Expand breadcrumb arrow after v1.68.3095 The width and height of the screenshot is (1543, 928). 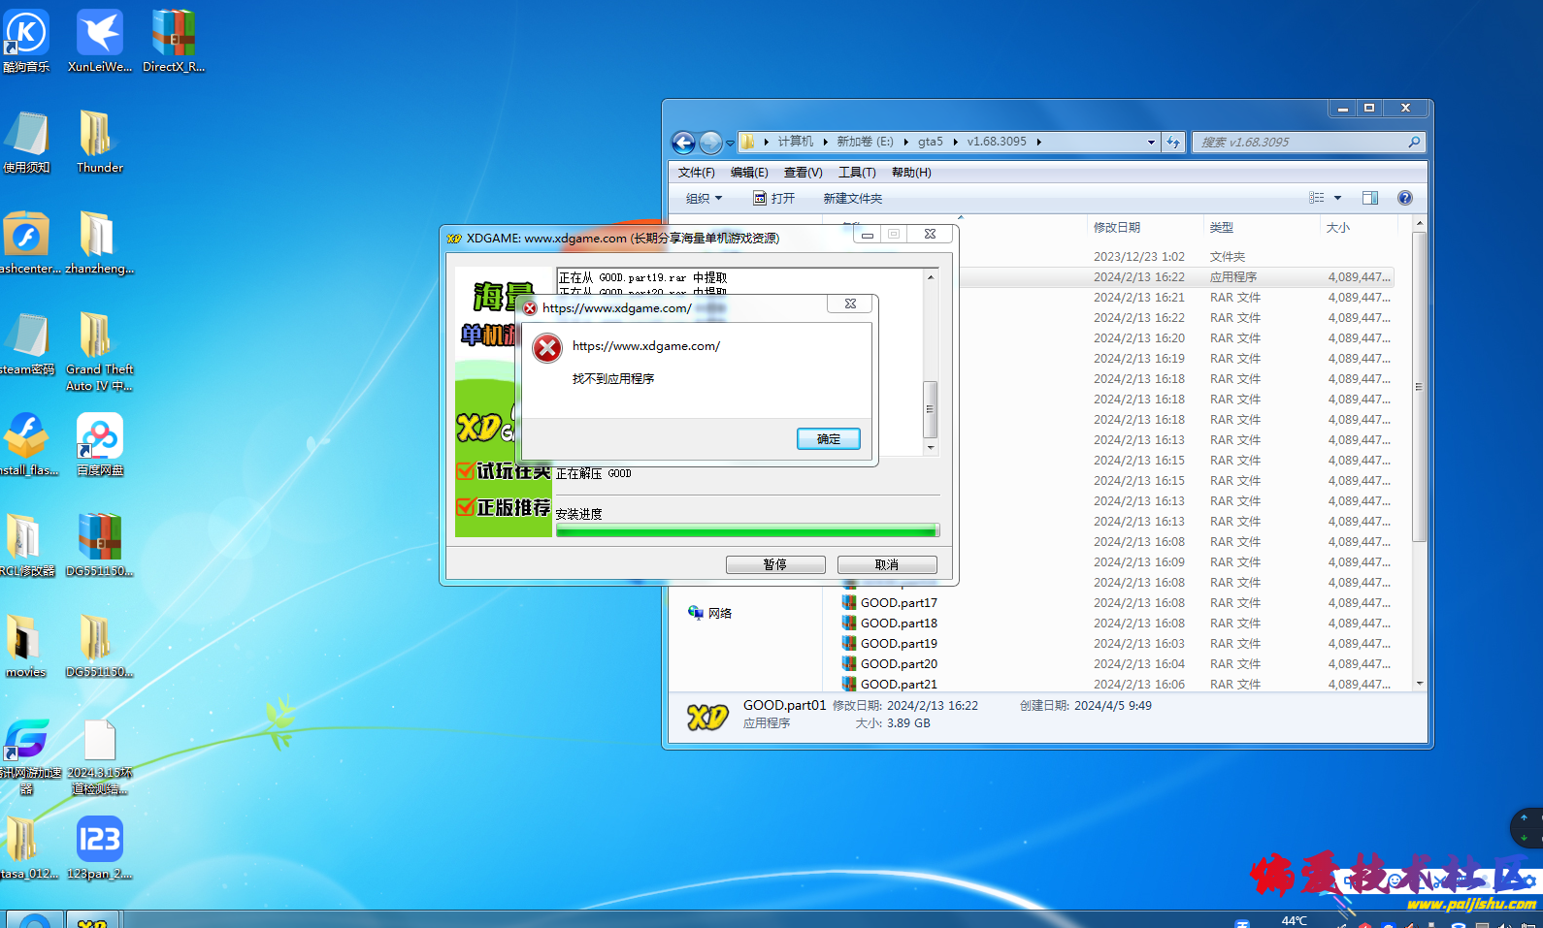tap(1038, 142)
